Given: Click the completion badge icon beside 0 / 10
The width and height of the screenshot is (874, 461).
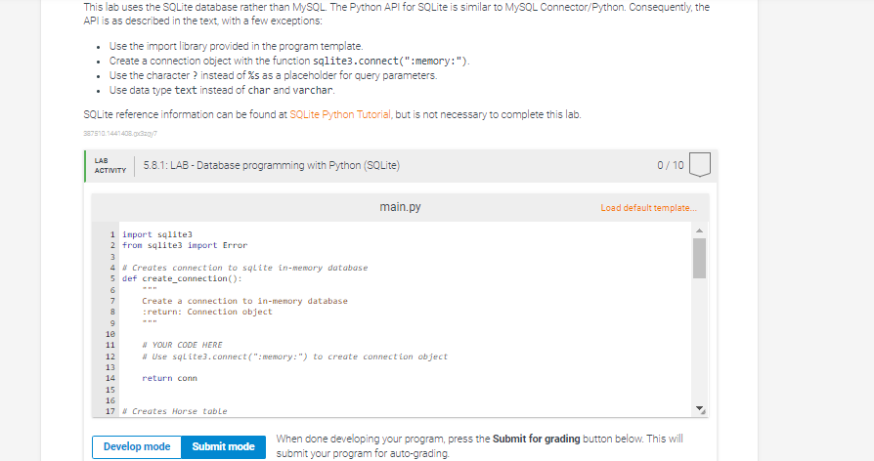Looking at the screenshot, I should [x=700, y=165].
